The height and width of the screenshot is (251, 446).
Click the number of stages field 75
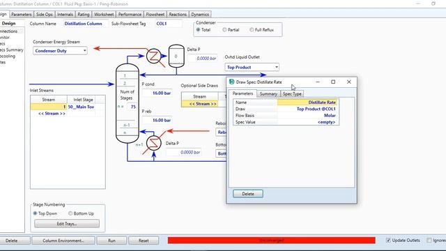(132, 107)
